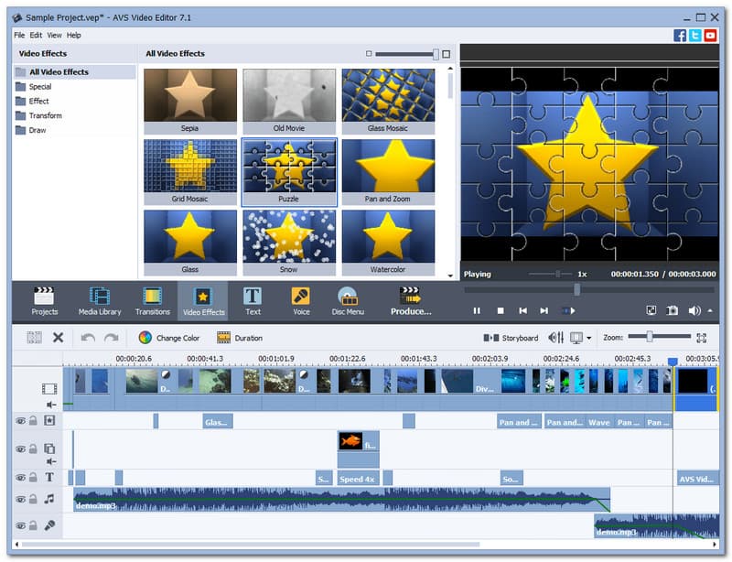Lock the voice recording track
The width and height of the screenshot is (732, 562).
pyautogui.click(x=33, y=525)
